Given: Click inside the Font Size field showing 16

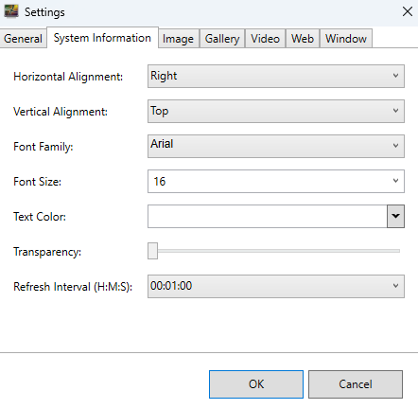Looking at the screenshot, I should click(268, 181).
